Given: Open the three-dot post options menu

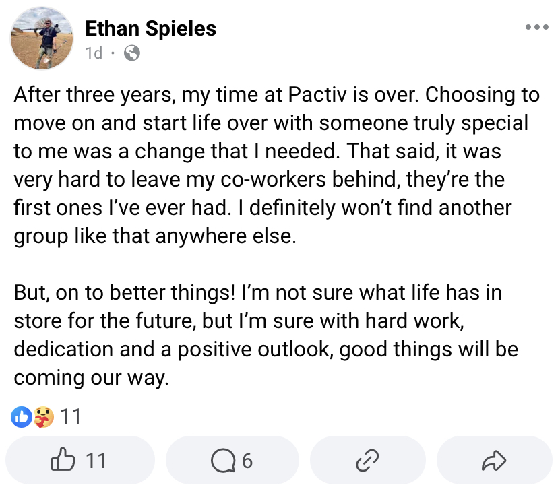Looking at the screenshot, I should (536, 27).
